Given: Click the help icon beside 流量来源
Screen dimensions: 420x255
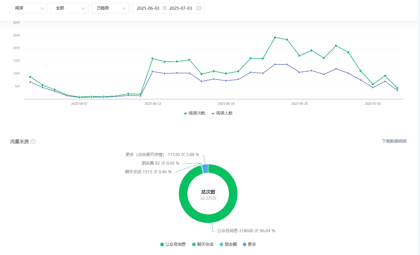Looking at the screenshot, I should point(33,141).
